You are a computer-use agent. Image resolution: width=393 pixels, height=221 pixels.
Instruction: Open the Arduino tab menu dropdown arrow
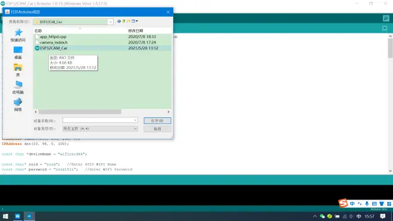385,29
